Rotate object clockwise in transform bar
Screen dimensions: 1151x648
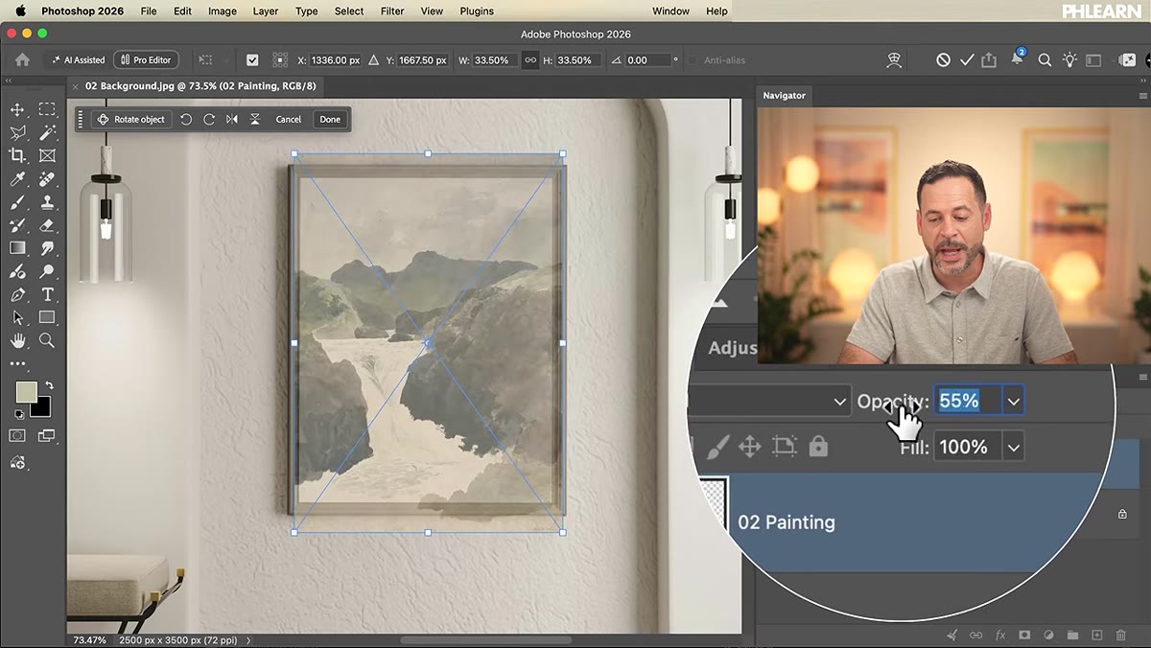point(208,120)
